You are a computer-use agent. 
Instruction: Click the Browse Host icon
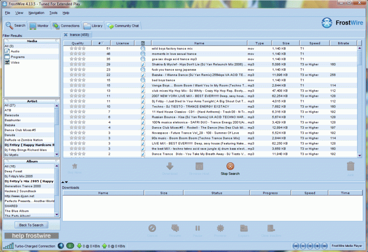point(199,166)
